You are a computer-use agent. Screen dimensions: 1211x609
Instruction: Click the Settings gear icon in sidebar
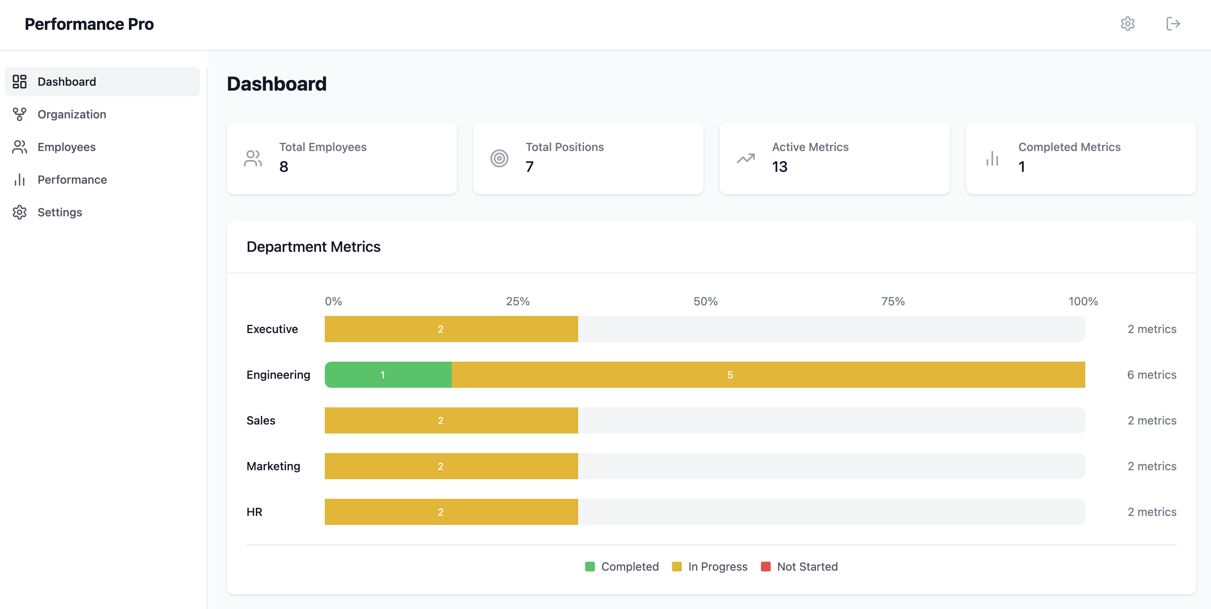coord(19,212)
